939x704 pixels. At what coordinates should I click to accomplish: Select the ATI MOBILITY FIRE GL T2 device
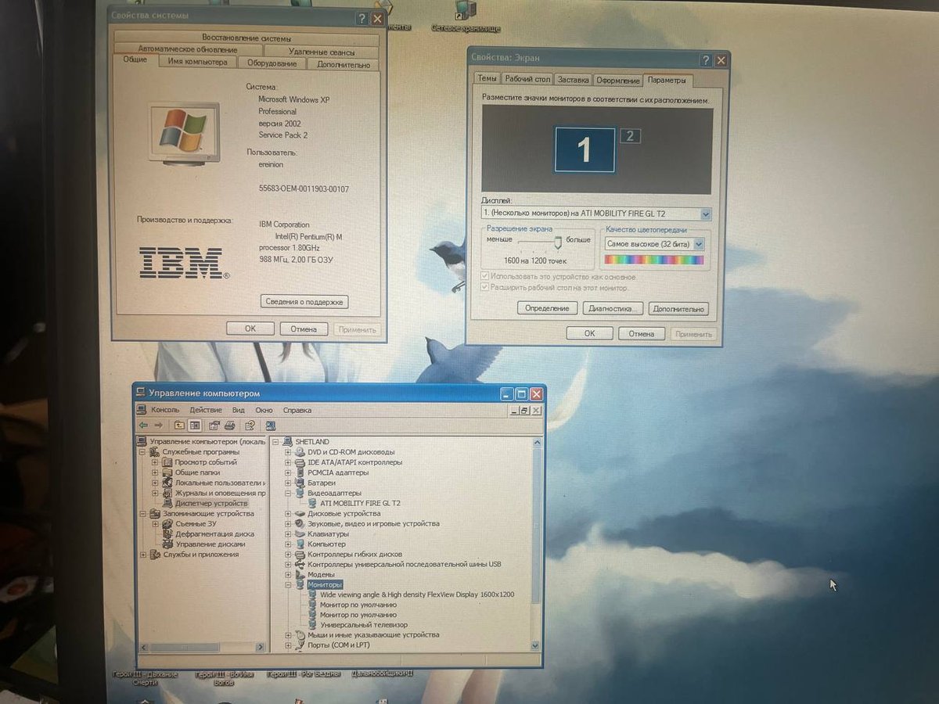coord(359,503)
